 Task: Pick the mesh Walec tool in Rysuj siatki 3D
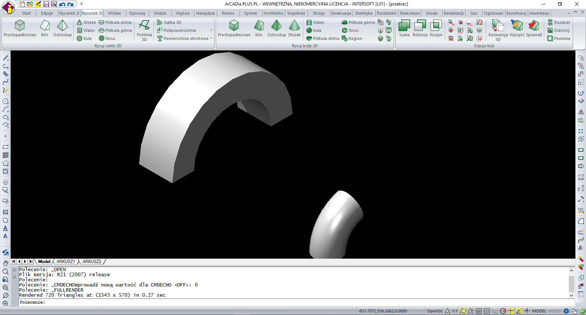(x=86, y=30)
